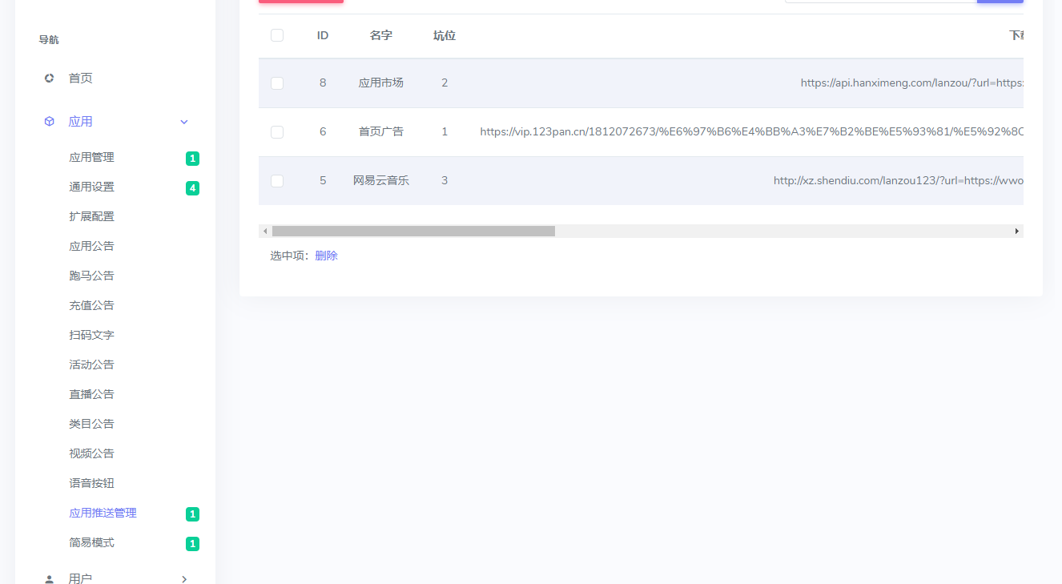Check the checkbox for row ID 8
This screenshot has height=584, width=1062.
pos(277,83)
